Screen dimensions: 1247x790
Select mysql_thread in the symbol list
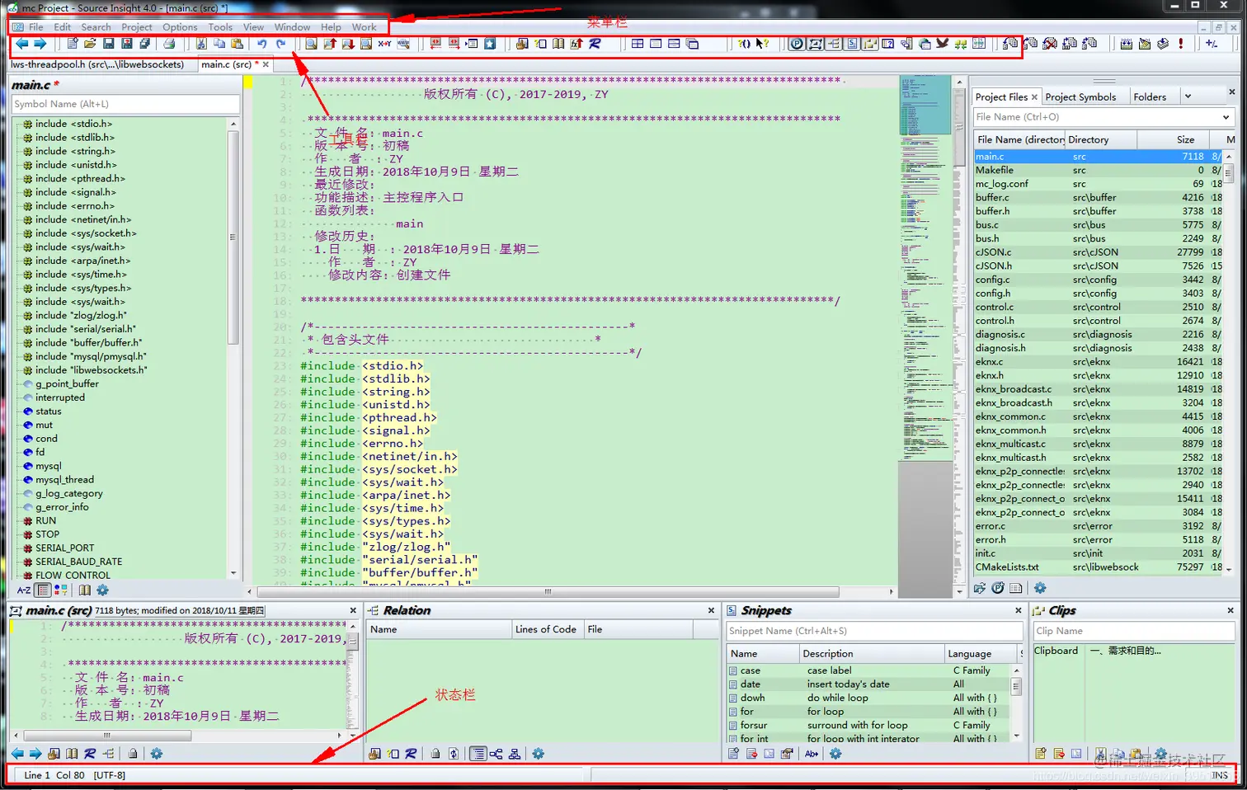[x=64, y=480]
